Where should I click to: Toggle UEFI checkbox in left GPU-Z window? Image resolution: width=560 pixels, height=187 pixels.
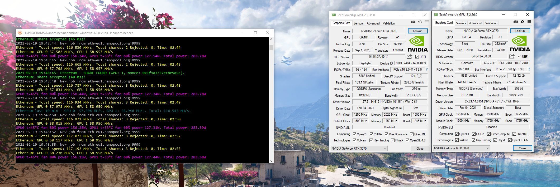[417, 57]
